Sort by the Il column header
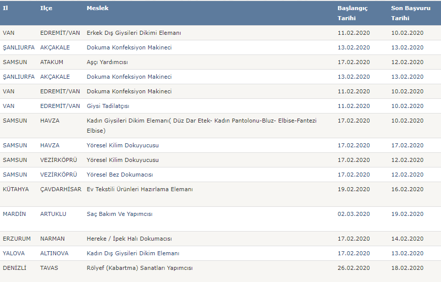Viewport: 441px width, 282px height. pos(6,8)
